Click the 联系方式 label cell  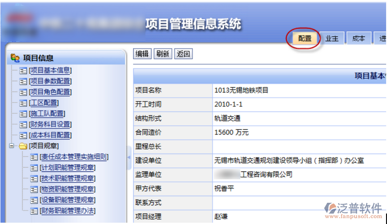tap(173, 203)
